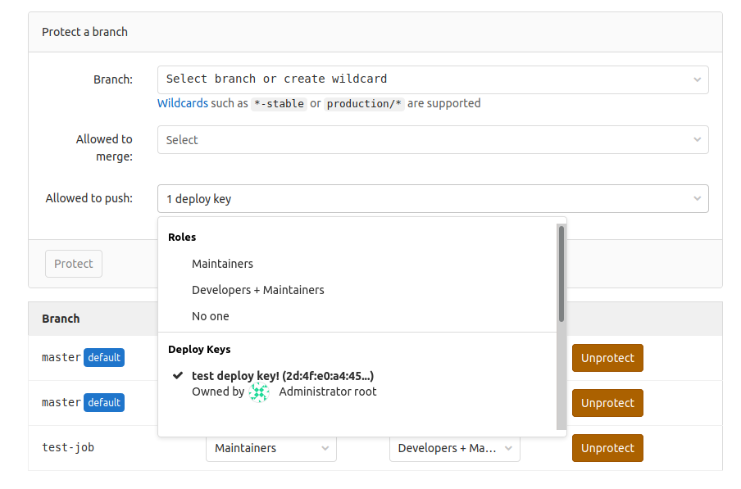Unprotect the test-job branch
The image size is (741, 489).
(x=607, y=448)
